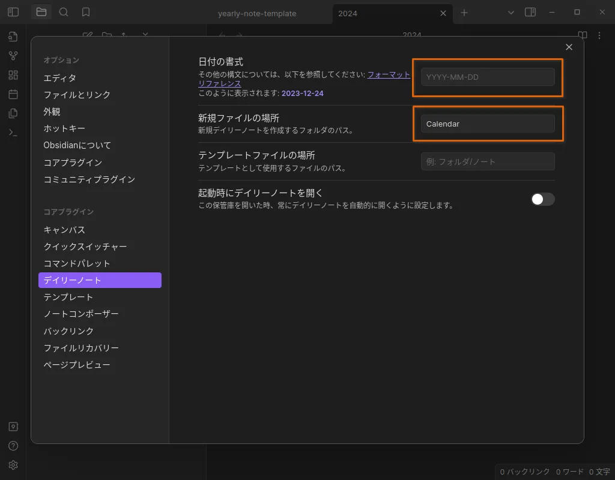The width and height of the screenshot is (615, 480).
Task: Enable 起動時にデイリーノートを開く switch
Action: click(x=542, y=199)
